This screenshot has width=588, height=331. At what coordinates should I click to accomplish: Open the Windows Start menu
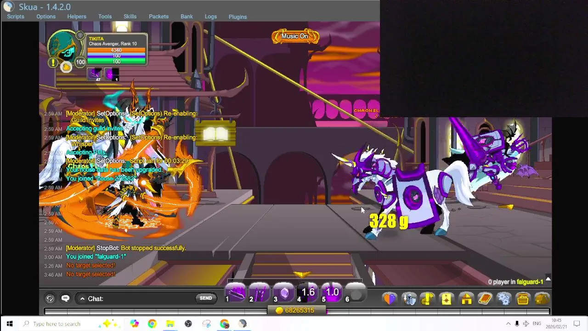coord(10,324)
